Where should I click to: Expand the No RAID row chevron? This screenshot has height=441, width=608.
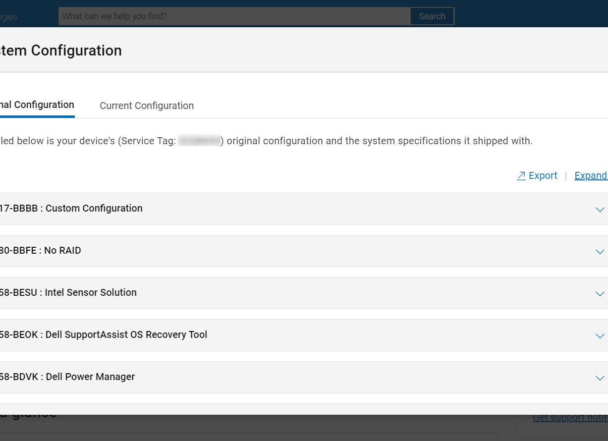pyautogui.click(x=600, y=252)
